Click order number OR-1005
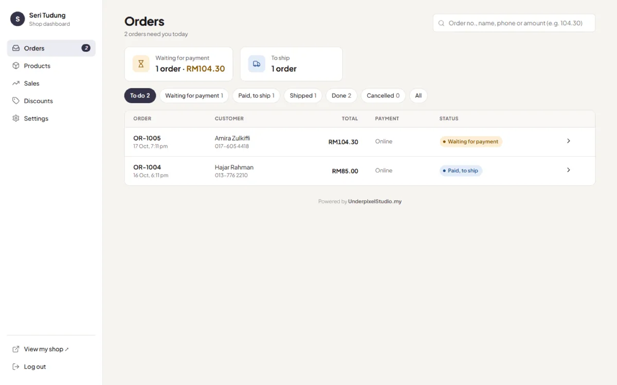Viewport: 617px width, 385px height. [147, 138]
